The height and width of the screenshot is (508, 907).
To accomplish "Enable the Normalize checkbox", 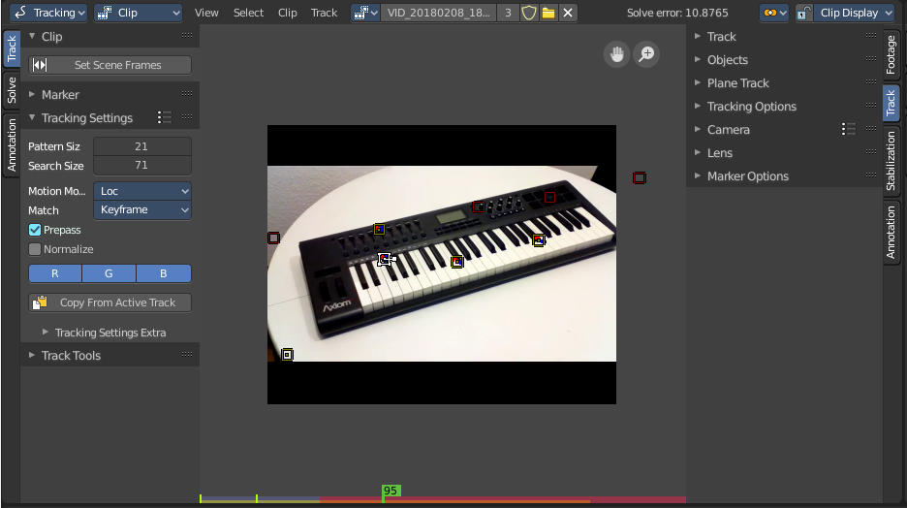I will pos(35,249).
